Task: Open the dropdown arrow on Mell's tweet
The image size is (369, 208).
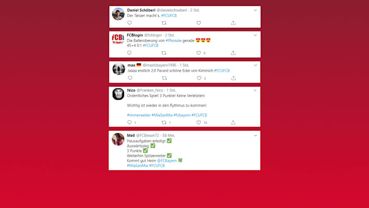Action: [x=255, y=136]
